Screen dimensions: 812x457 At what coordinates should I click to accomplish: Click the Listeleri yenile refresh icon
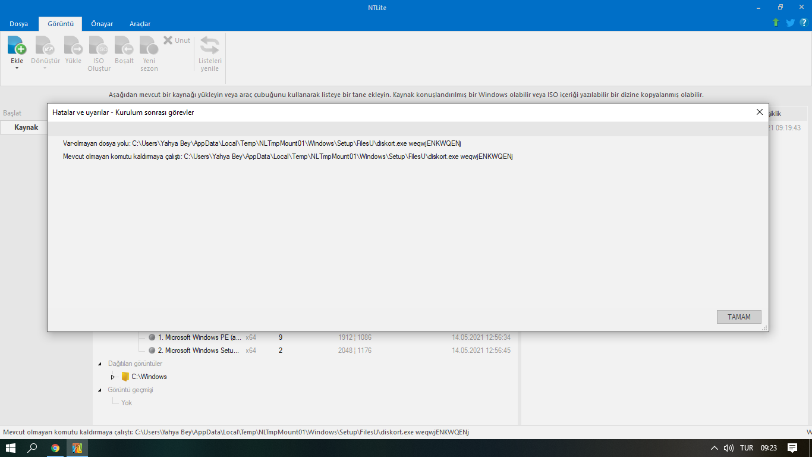tap(209, 45)
